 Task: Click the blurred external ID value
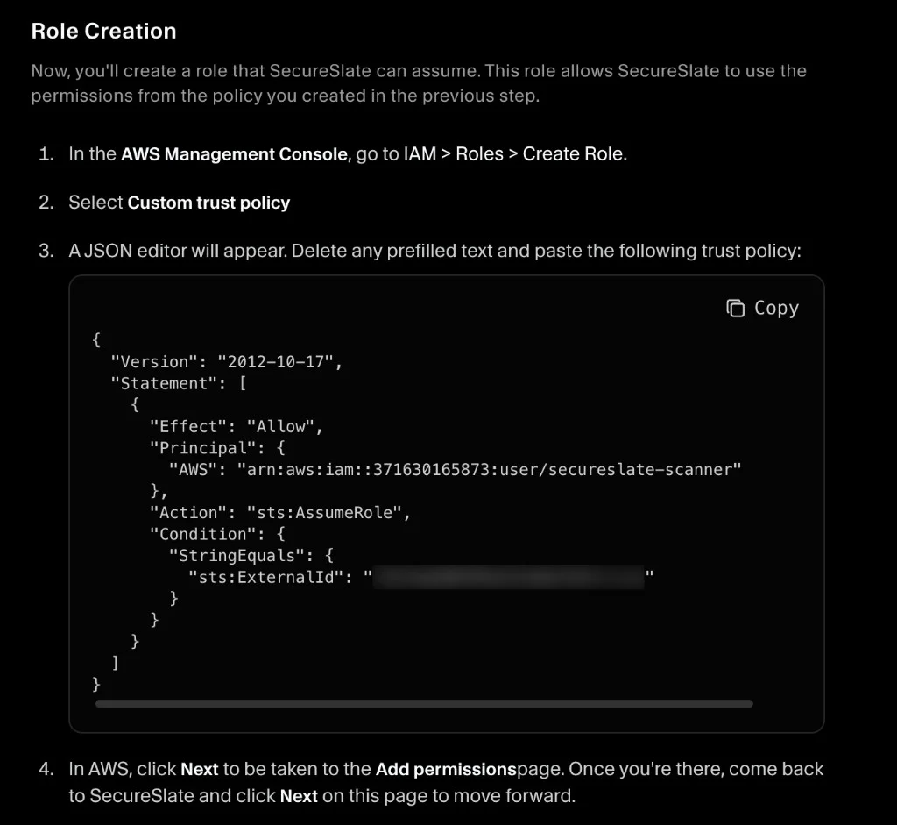tap(509, 577)
